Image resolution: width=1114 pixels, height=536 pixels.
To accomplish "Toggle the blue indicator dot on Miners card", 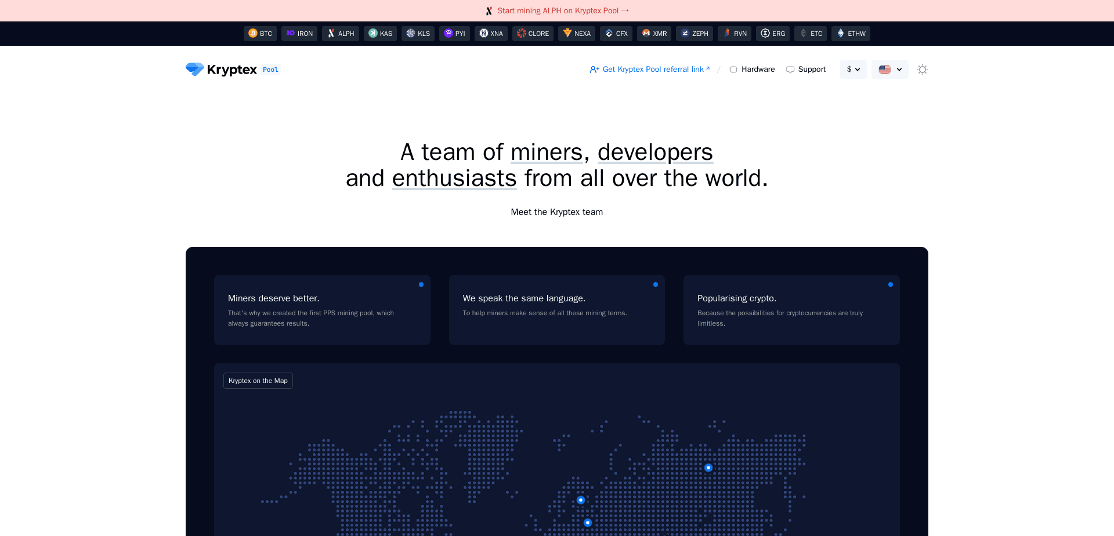I will coord(421,285).
